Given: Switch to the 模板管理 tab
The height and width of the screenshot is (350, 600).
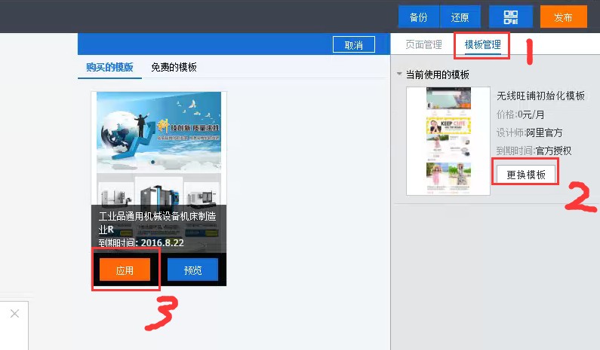Looking at the screenshot, I should coord(482,45).
